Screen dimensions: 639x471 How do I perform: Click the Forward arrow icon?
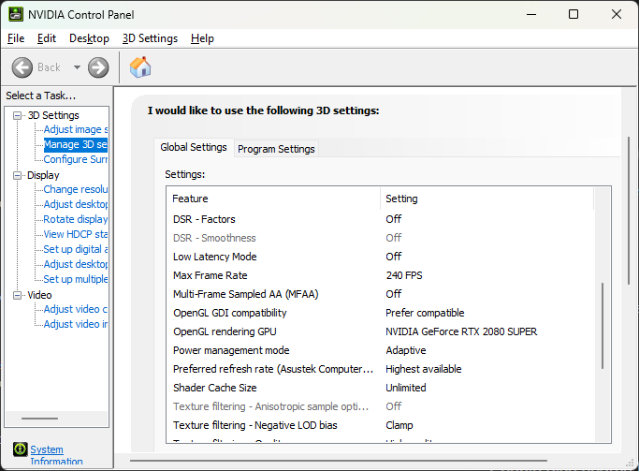(98, 67)
